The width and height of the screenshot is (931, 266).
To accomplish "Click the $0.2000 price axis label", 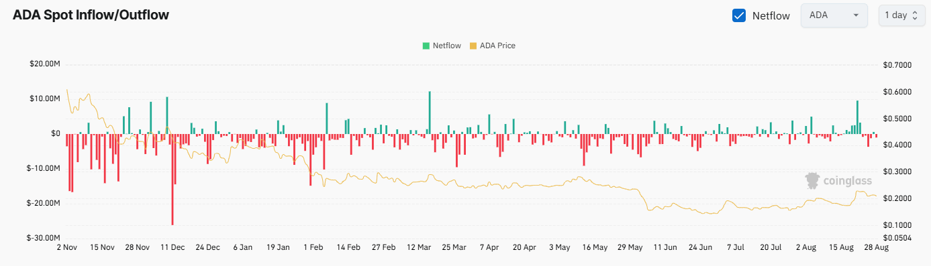I will (x=898, y=198).
